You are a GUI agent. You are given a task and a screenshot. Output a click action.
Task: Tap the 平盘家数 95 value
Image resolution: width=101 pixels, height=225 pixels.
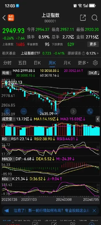click(47, 44)
